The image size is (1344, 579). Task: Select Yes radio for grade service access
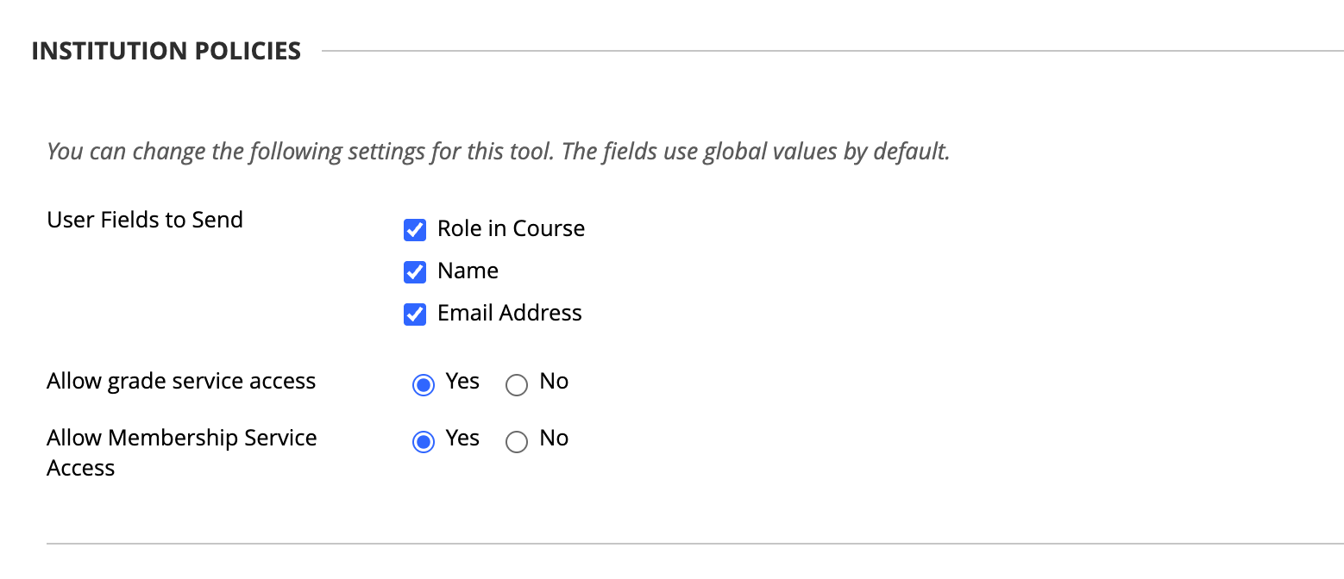tap(423, 385)
